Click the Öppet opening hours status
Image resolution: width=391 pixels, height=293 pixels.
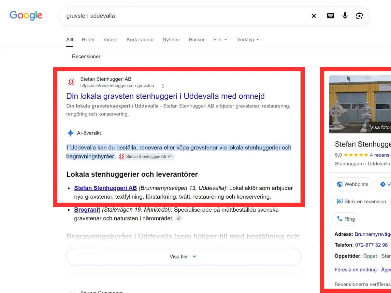[x=370, y=256]
